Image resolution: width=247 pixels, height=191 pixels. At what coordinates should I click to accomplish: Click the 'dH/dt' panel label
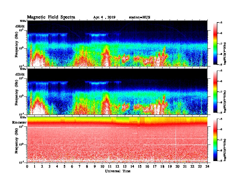(x=20, y=26)
